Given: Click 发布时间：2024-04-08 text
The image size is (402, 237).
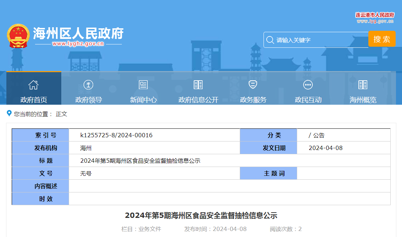Looking at the screenshot, I should [x=215, y=229].
